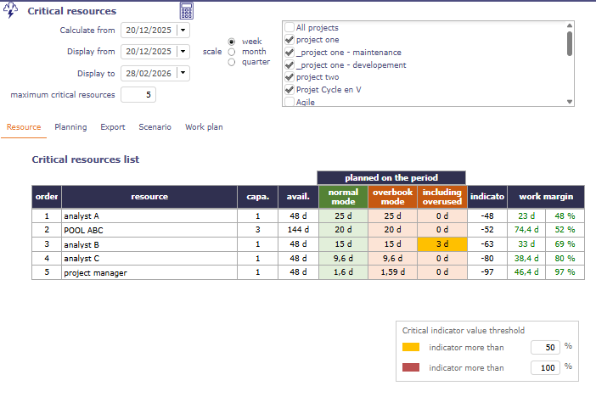The image size is (596, 397).
Task: Select the month scale option
Action: pos(232,51)
